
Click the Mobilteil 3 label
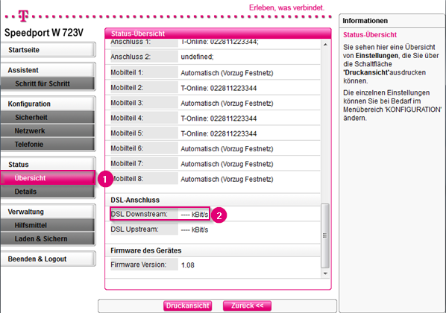click(x=127, y=103)
